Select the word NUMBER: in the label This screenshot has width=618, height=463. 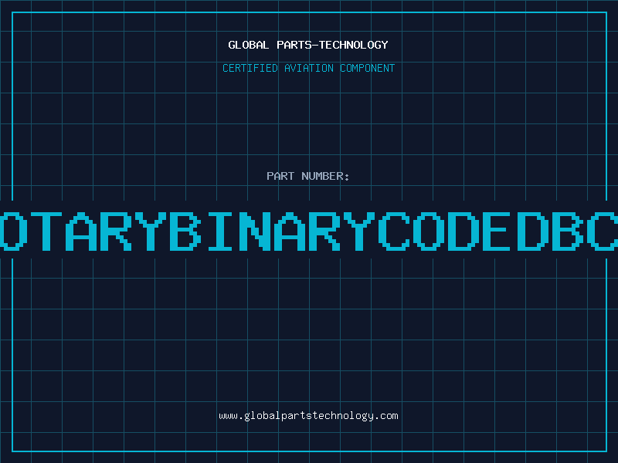tap(325, 176)
